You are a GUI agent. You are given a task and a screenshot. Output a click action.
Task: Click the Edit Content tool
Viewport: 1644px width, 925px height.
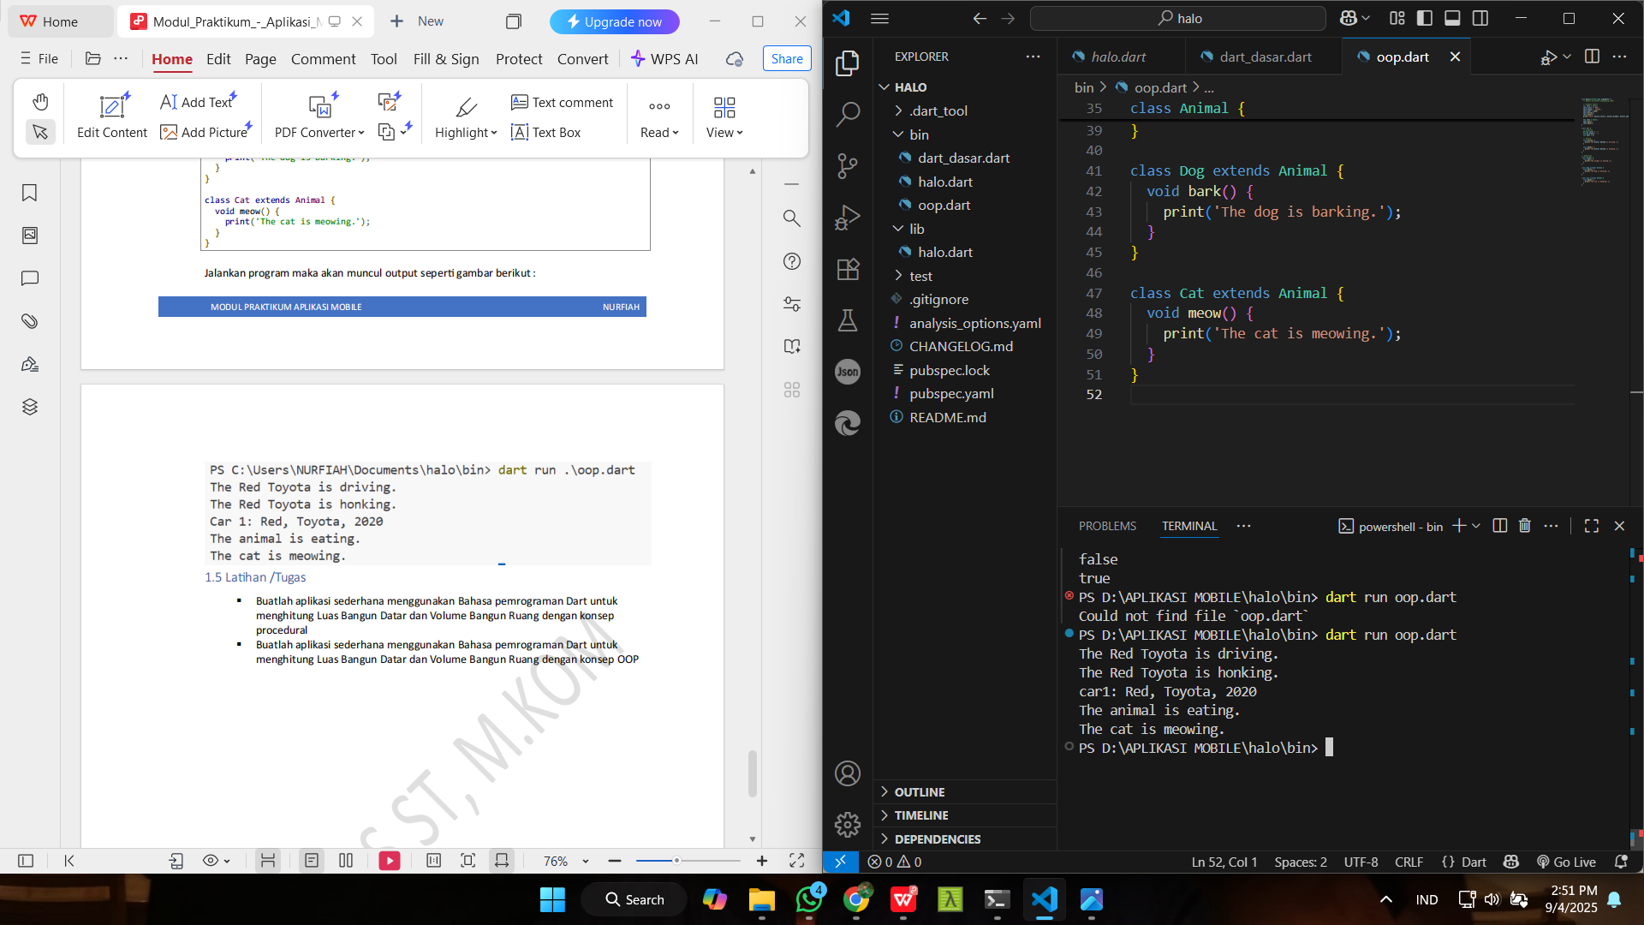click(112, 116)
